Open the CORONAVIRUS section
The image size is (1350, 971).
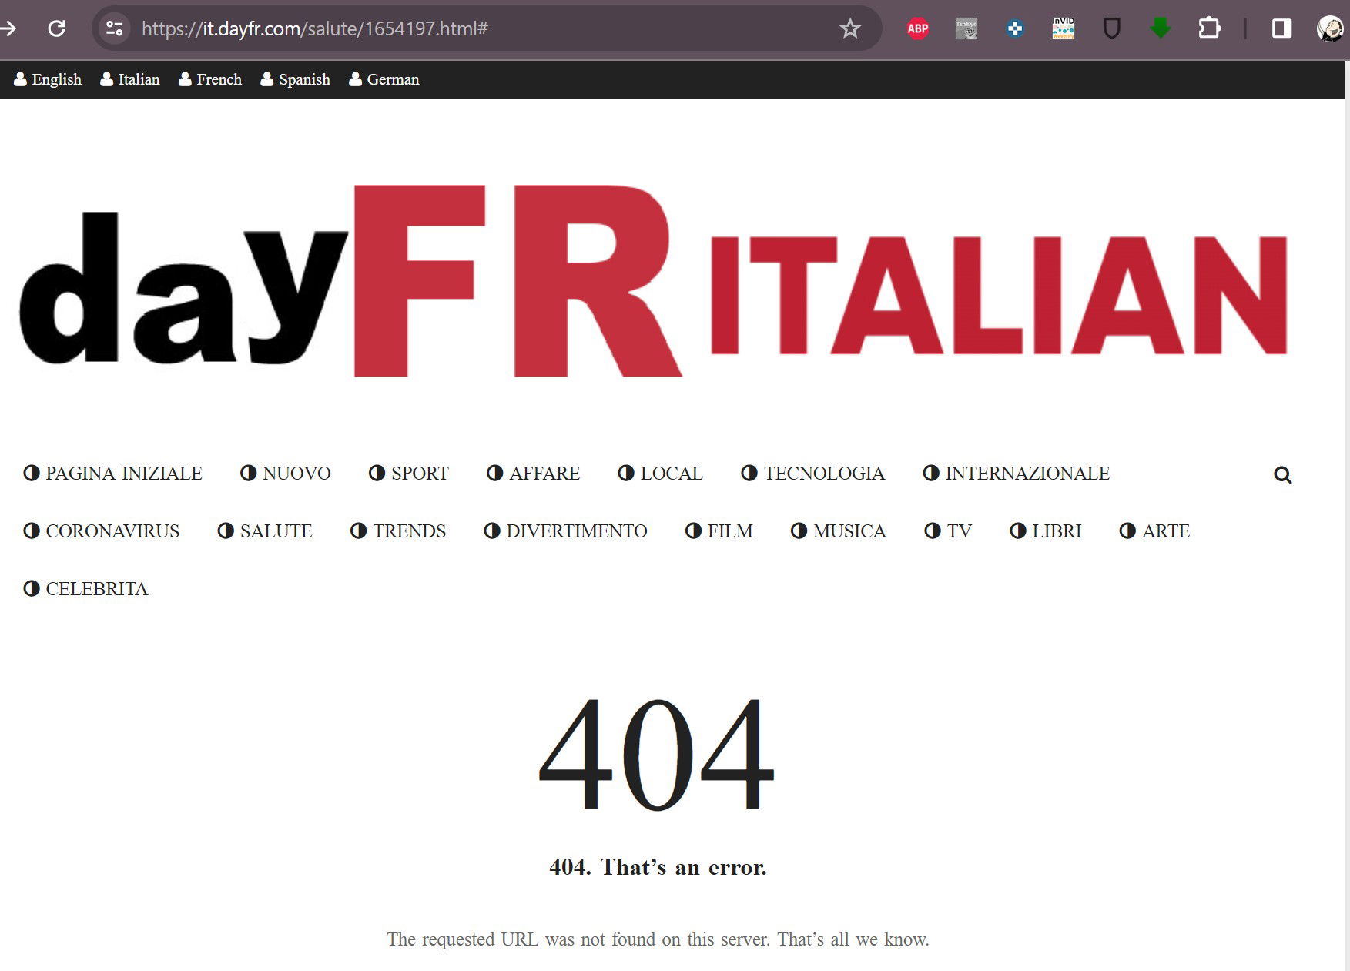point(102,531)
